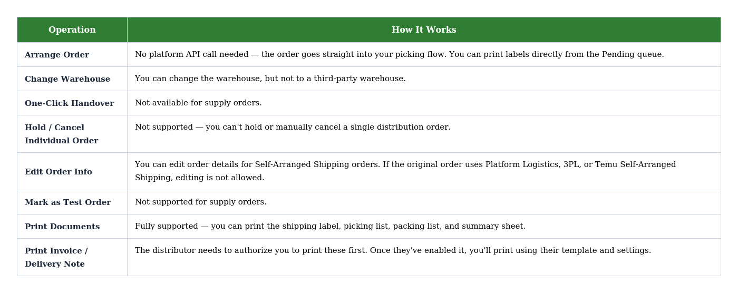The height and width of the screenshot is (293, 738).
Task: Click the One-Click Handover row label
Action: [x=69, y=103]
